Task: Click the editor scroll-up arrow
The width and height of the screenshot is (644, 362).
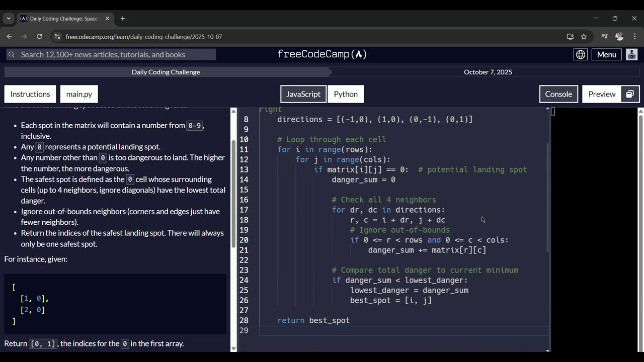Action: click(547, 108)
